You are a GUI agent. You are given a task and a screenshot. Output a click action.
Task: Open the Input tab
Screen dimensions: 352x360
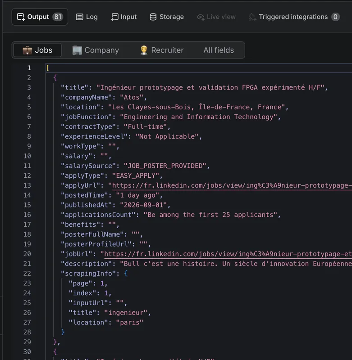click(x=123, y=17)
